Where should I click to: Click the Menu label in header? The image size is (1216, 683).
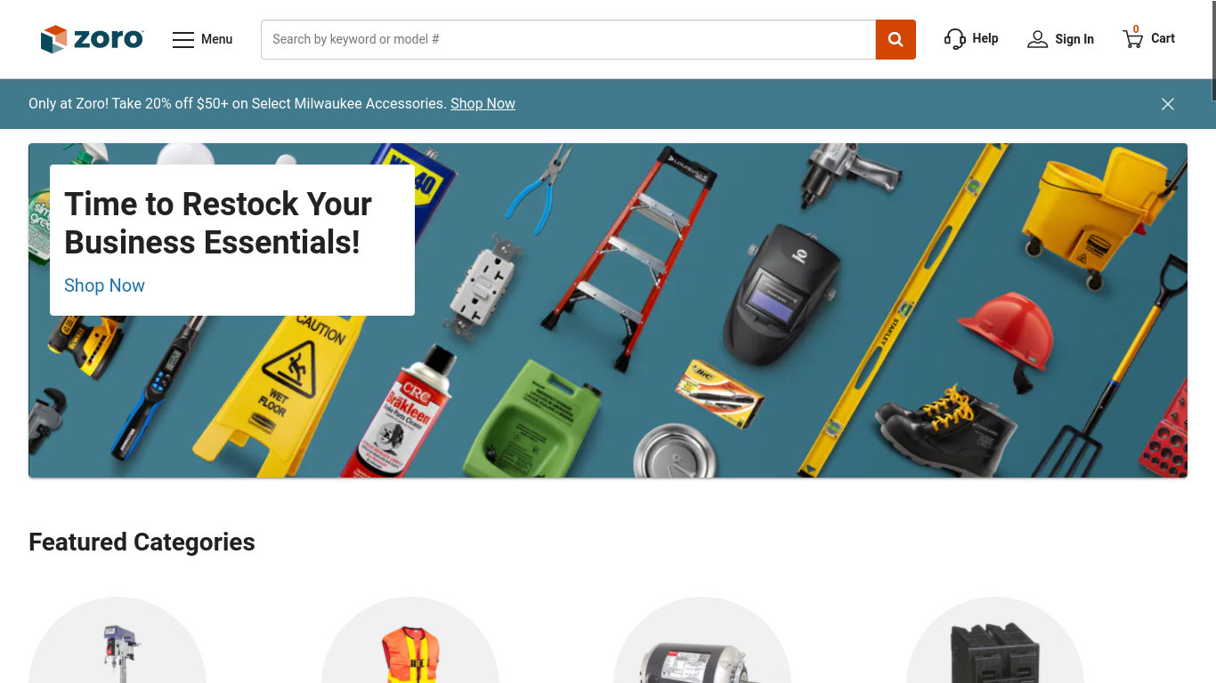pos(216,39)
